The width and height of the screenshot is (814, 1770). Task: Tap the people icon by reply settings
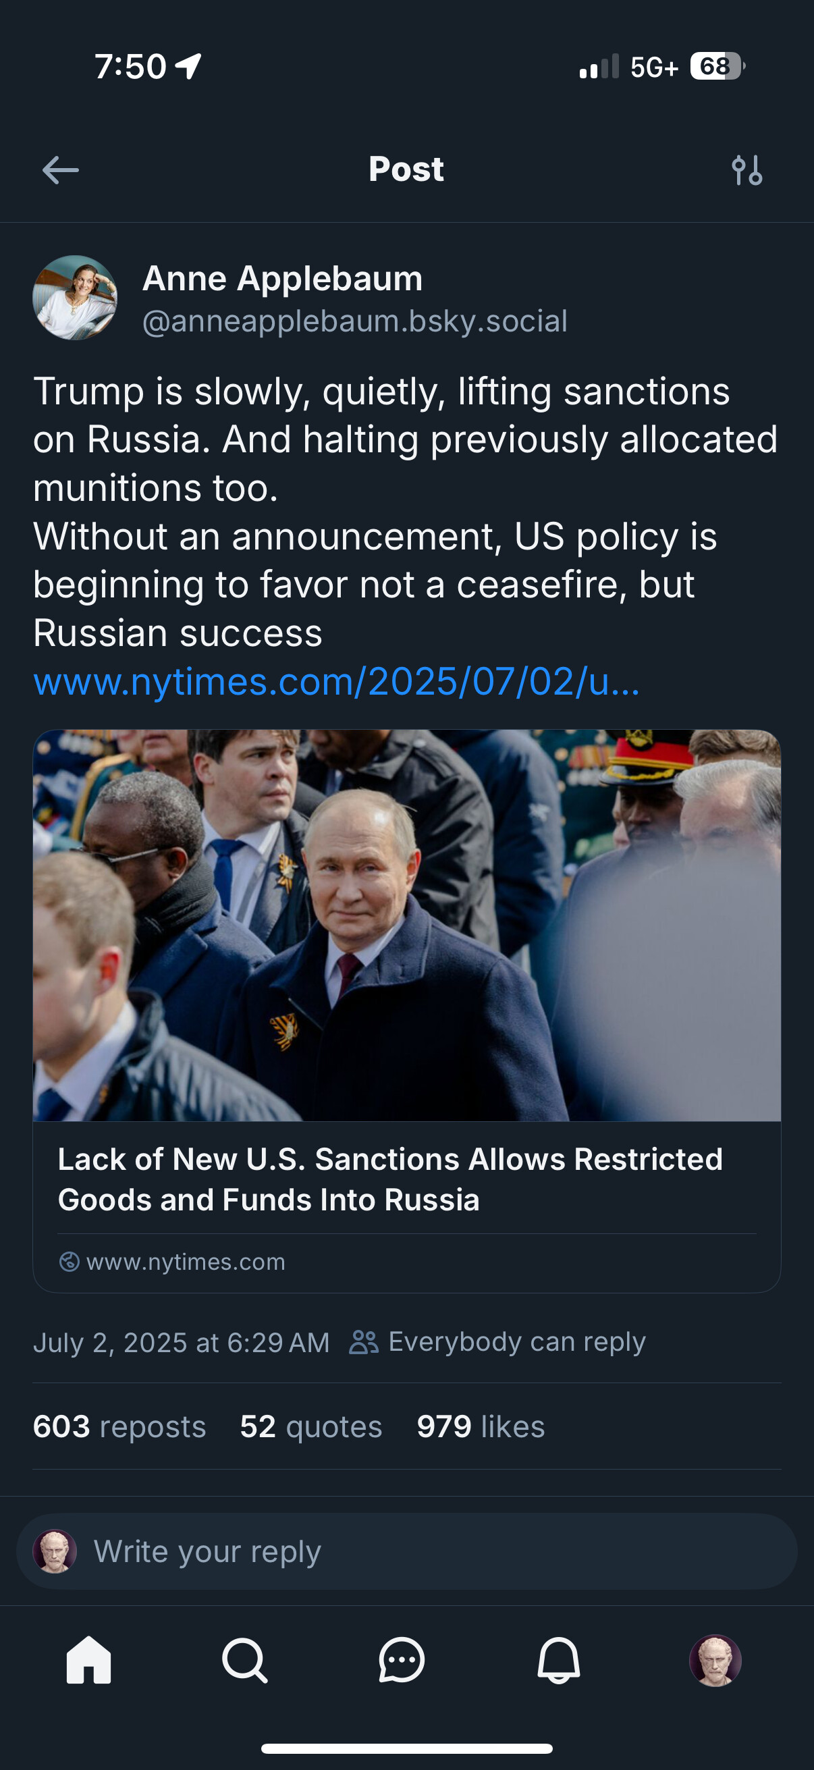click(363, 1342)
